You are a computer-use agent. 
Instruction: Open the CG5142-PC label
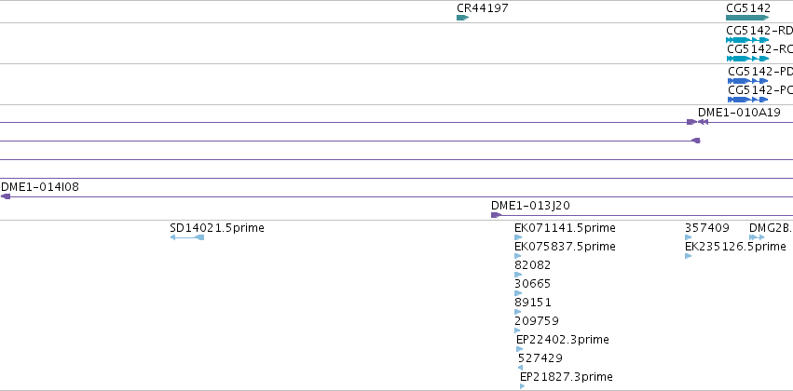760,90
